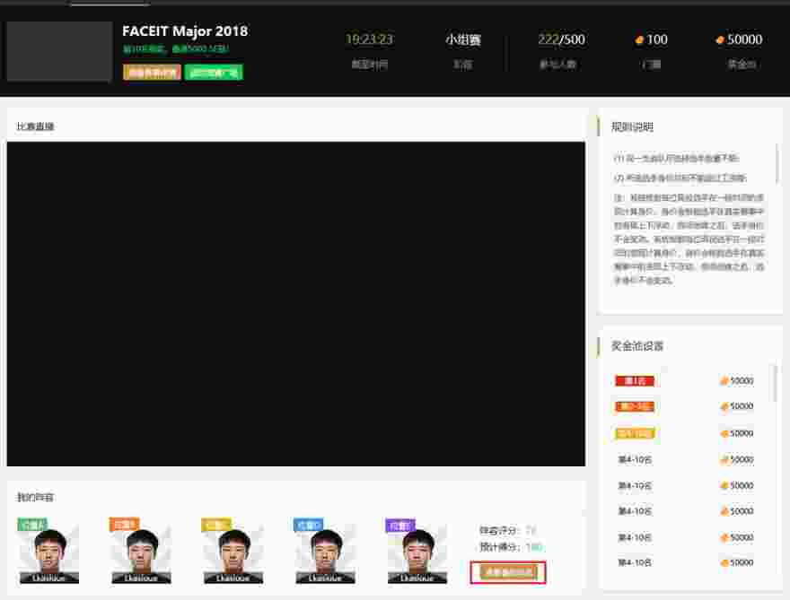Click the 比赛直播 section heading
This screenshot has width=790, height=600.
tap(35, 126)
